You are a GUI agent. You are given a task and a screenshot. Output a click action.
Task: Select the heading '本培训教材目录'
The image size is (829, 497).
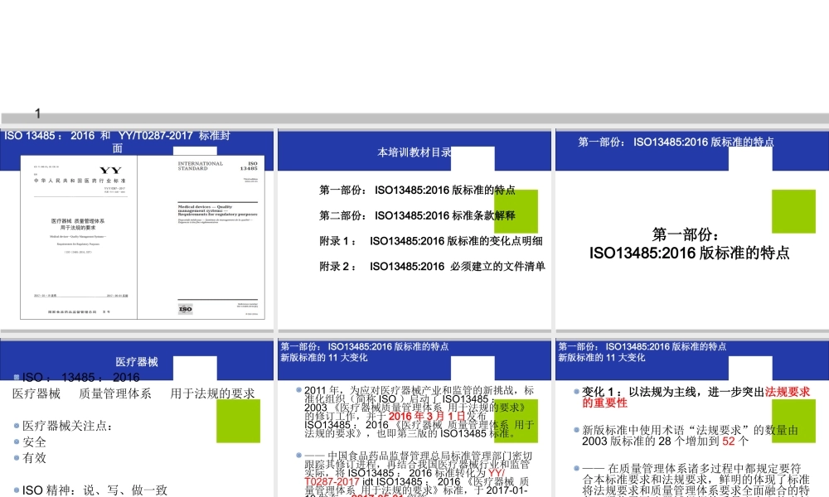414,152
